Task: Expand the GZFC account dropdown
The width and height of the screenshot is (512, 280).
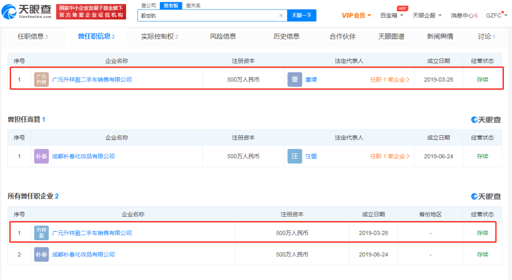Action: click(496, 15)
